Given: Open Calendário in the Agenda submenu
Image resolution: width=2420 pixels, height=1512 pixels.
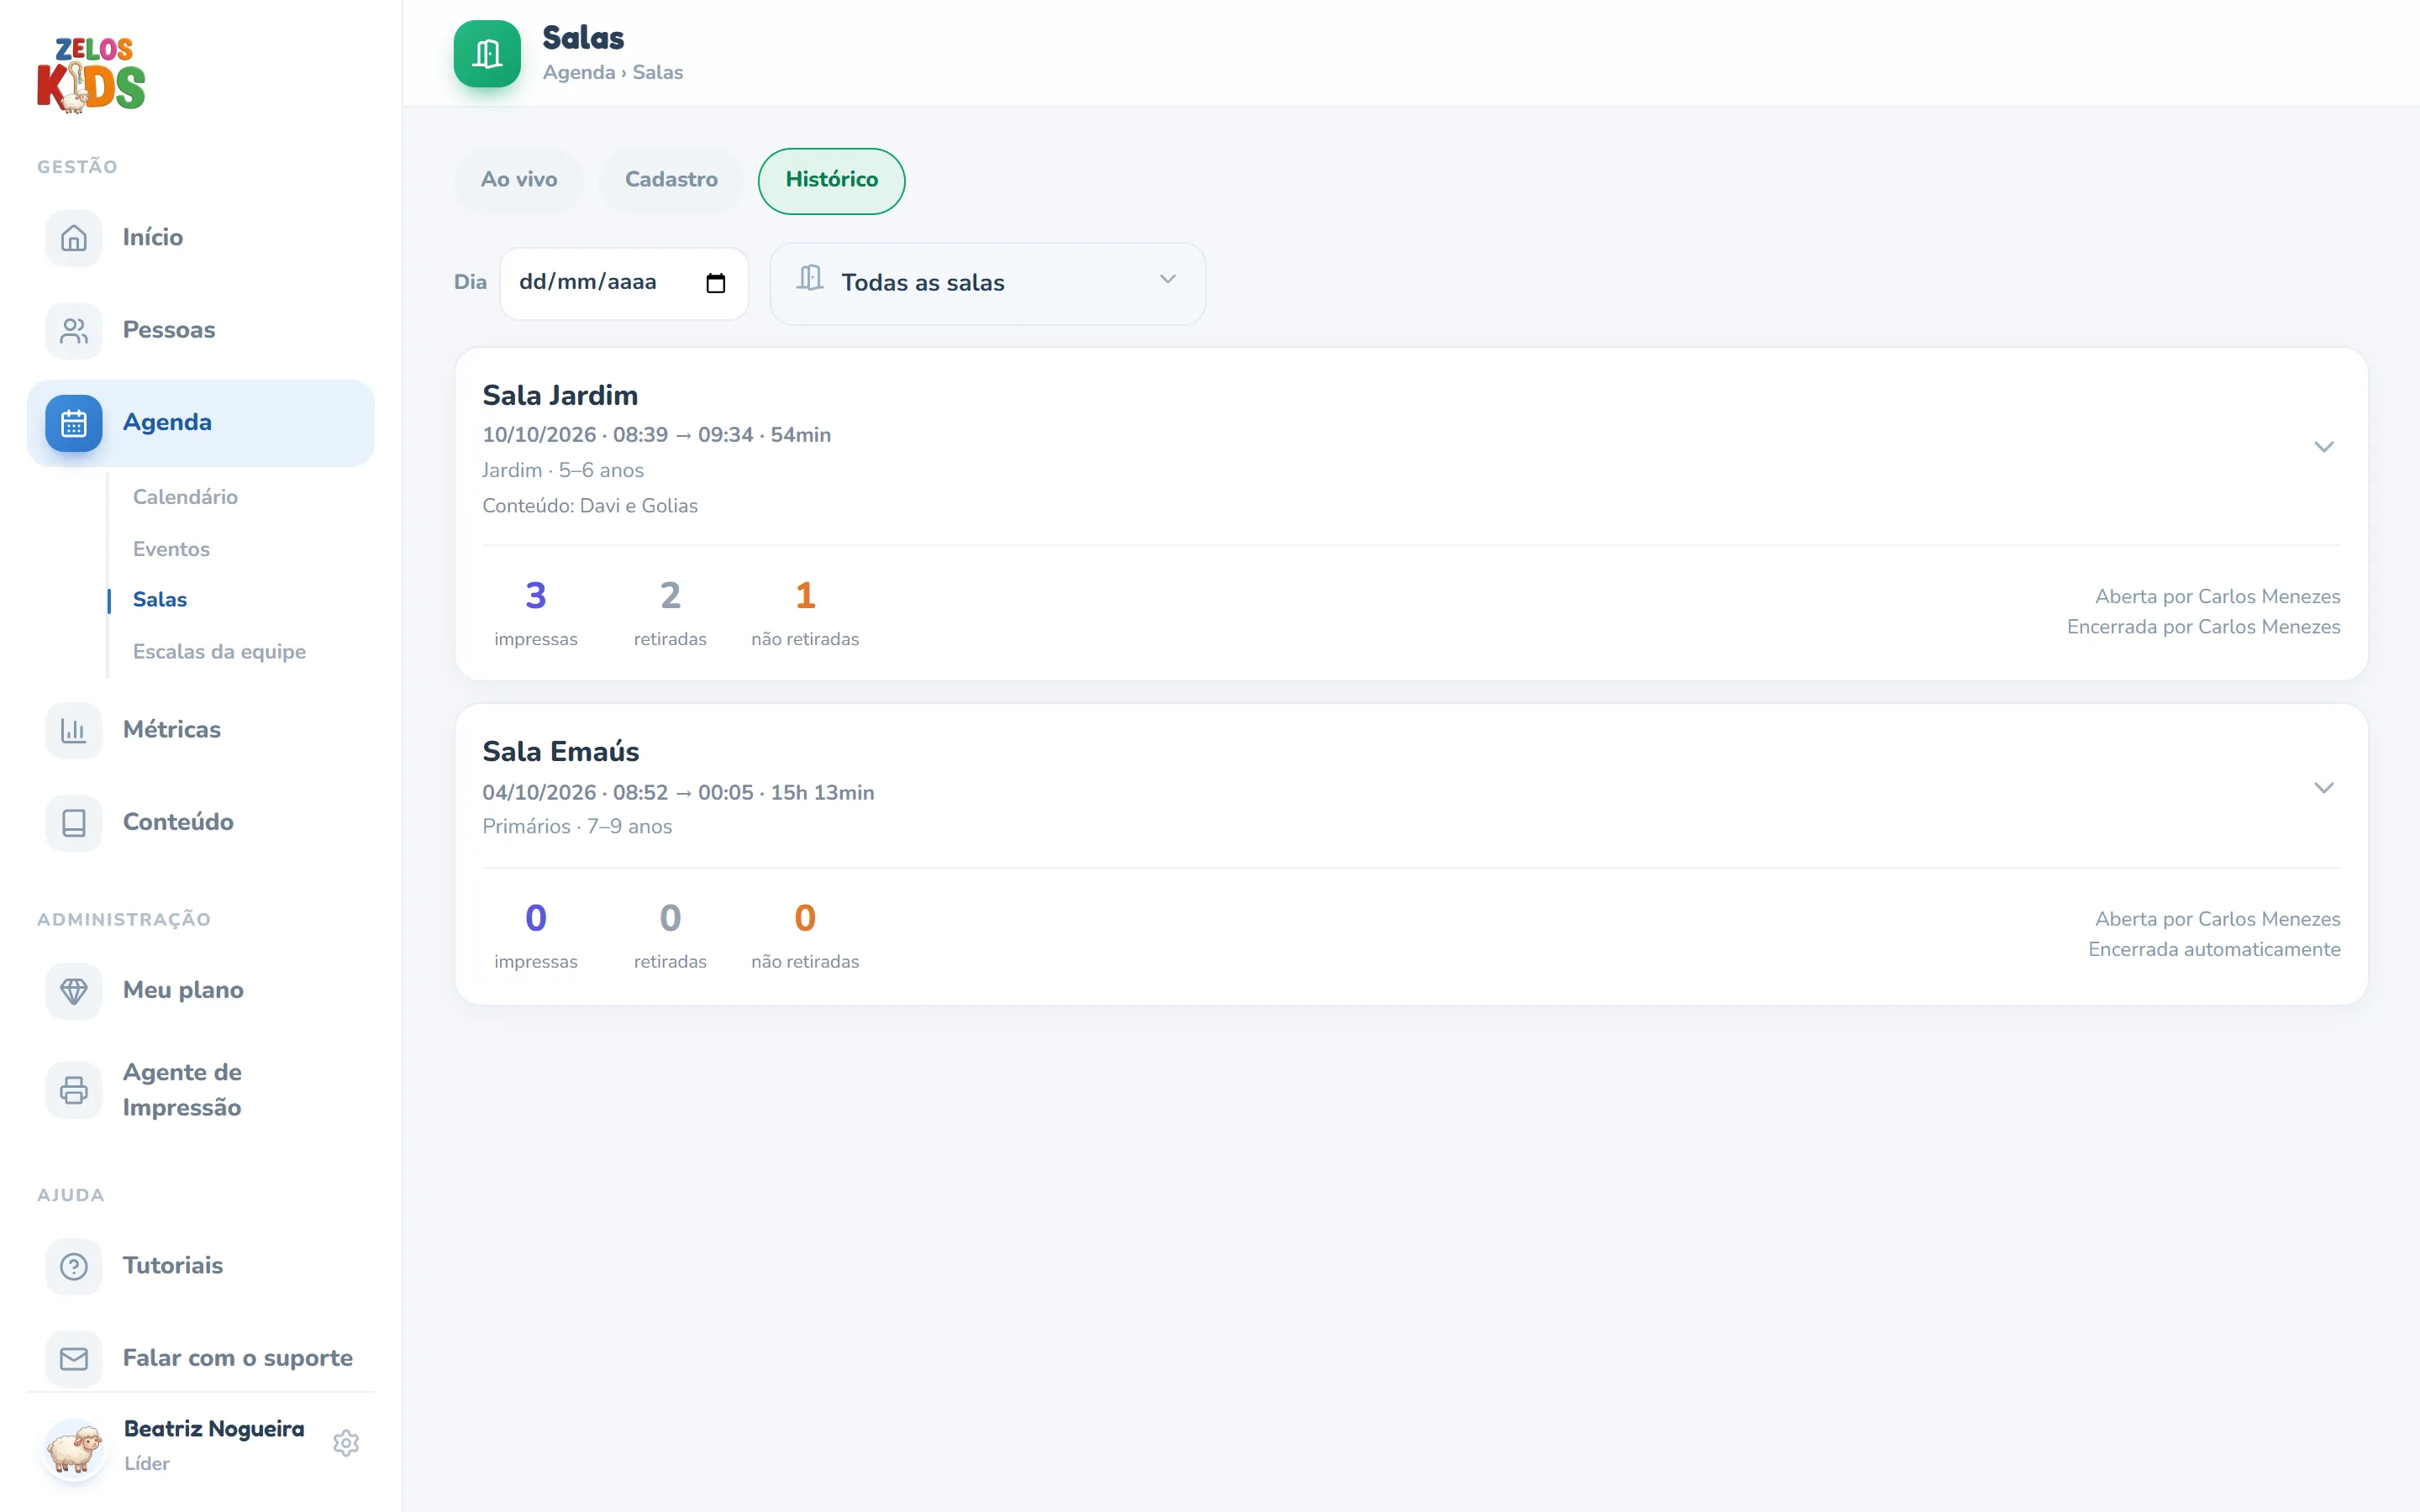Looking at the screenshot, I should (x=185, y=497).
